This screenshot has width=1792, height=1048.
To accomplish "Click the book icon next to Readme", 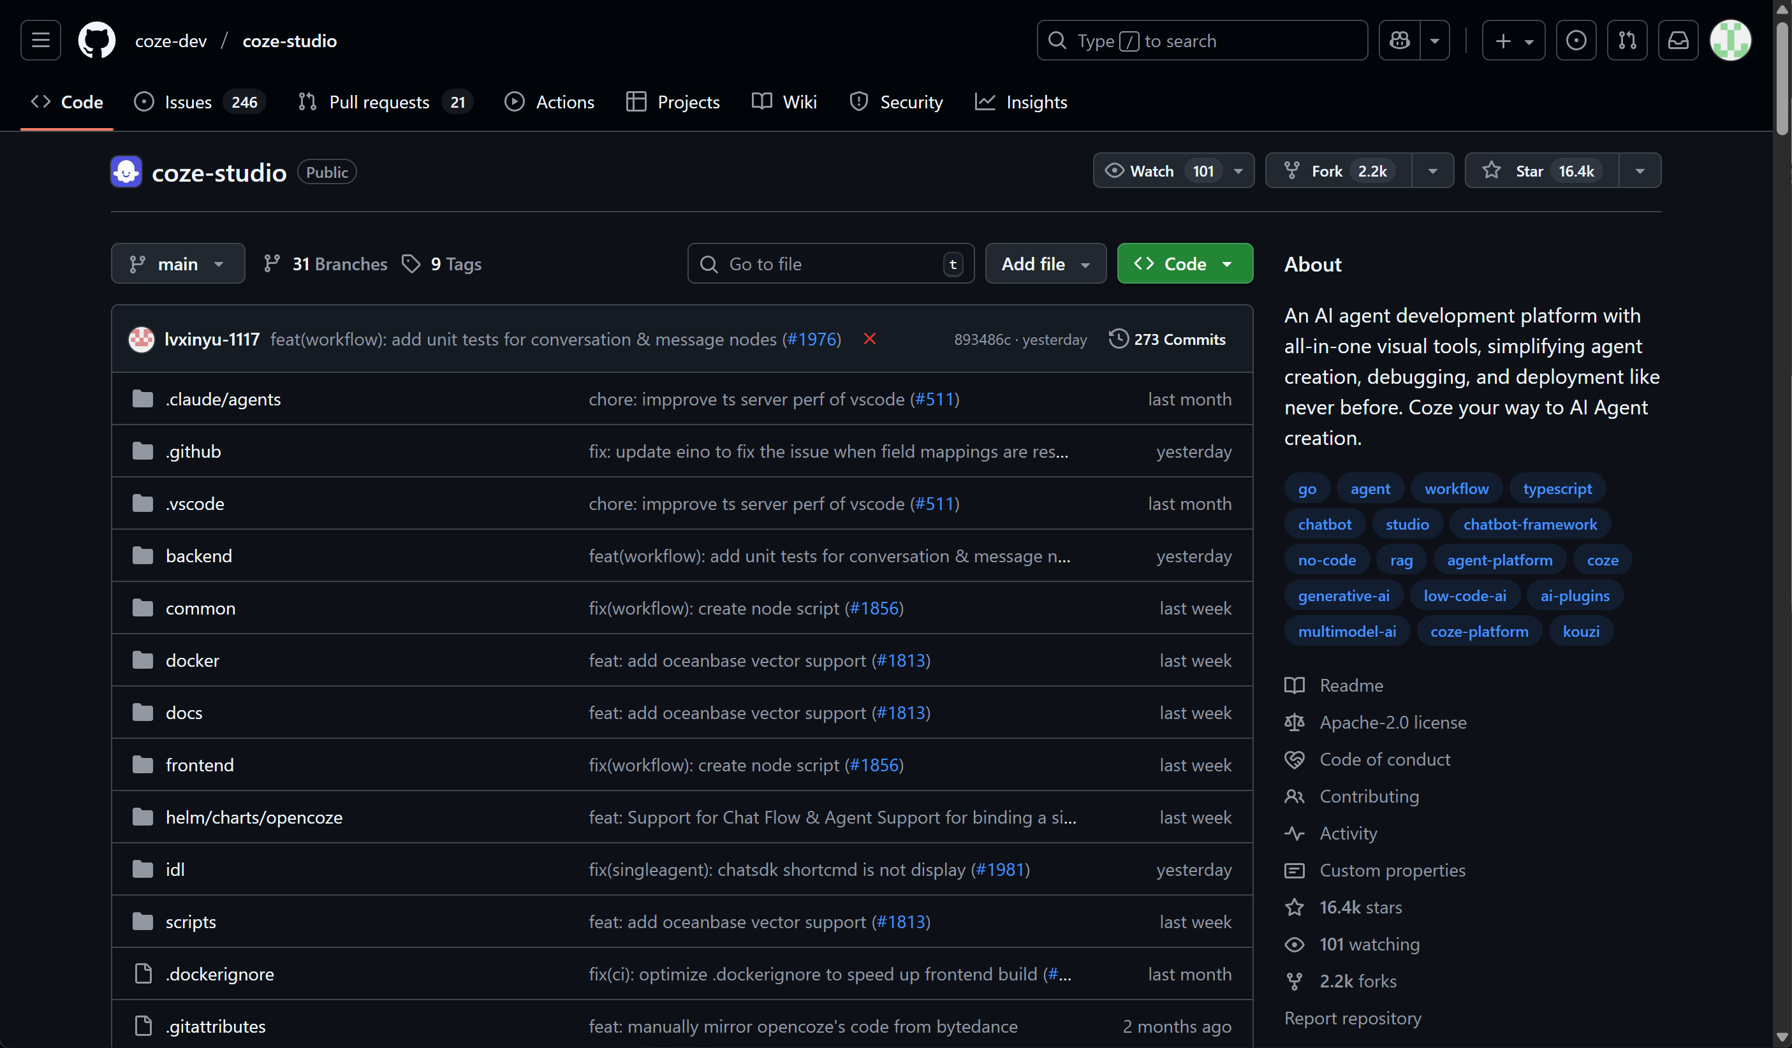I will pyautogui.click(x=1294, y=685).
